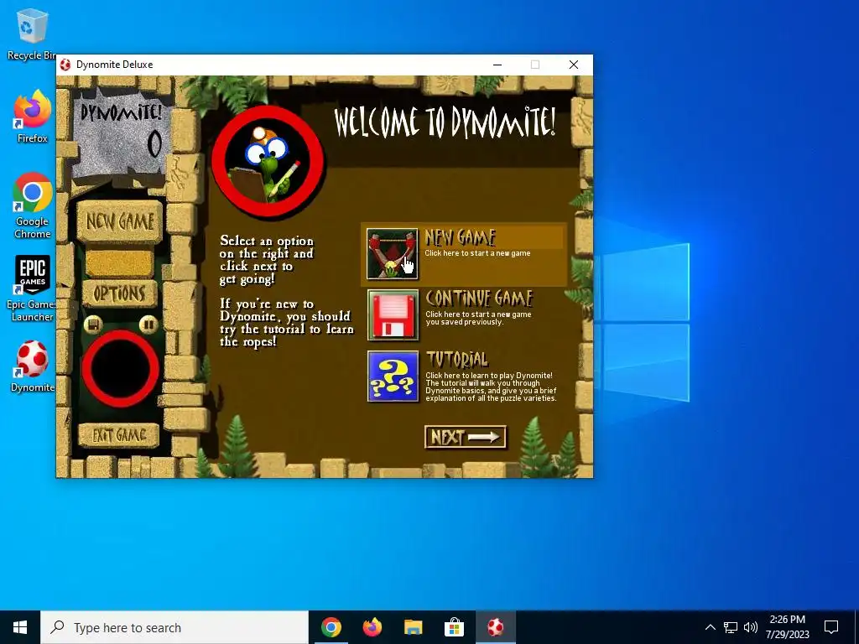The width and height of the screenshot is (859, 644).
Task: Open the notification center icon
Action: (x=831, y=627)
